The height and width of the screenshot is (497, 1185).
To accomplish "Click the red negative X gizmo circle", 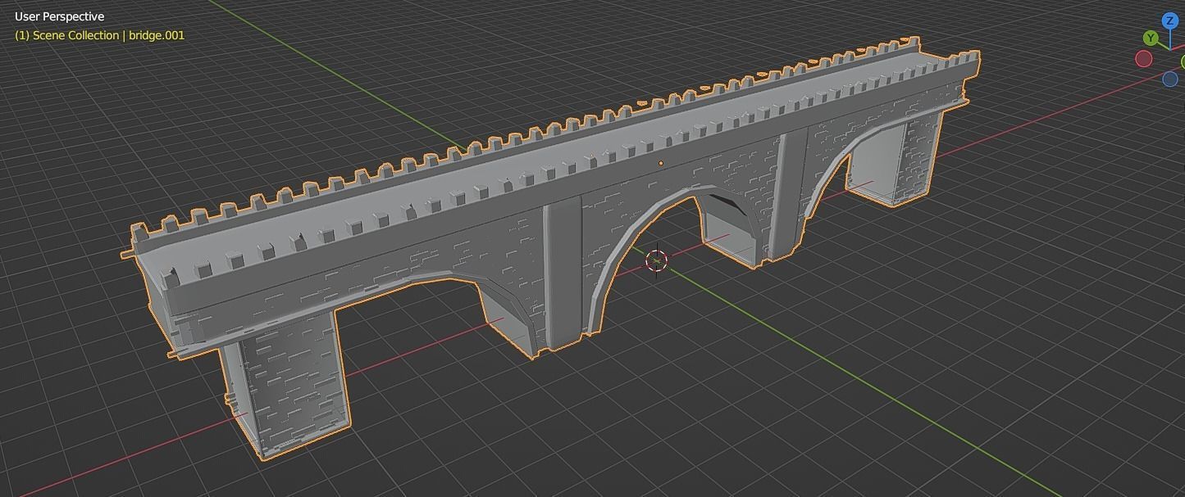I will pyautogui.click(x=1144, y=59).
